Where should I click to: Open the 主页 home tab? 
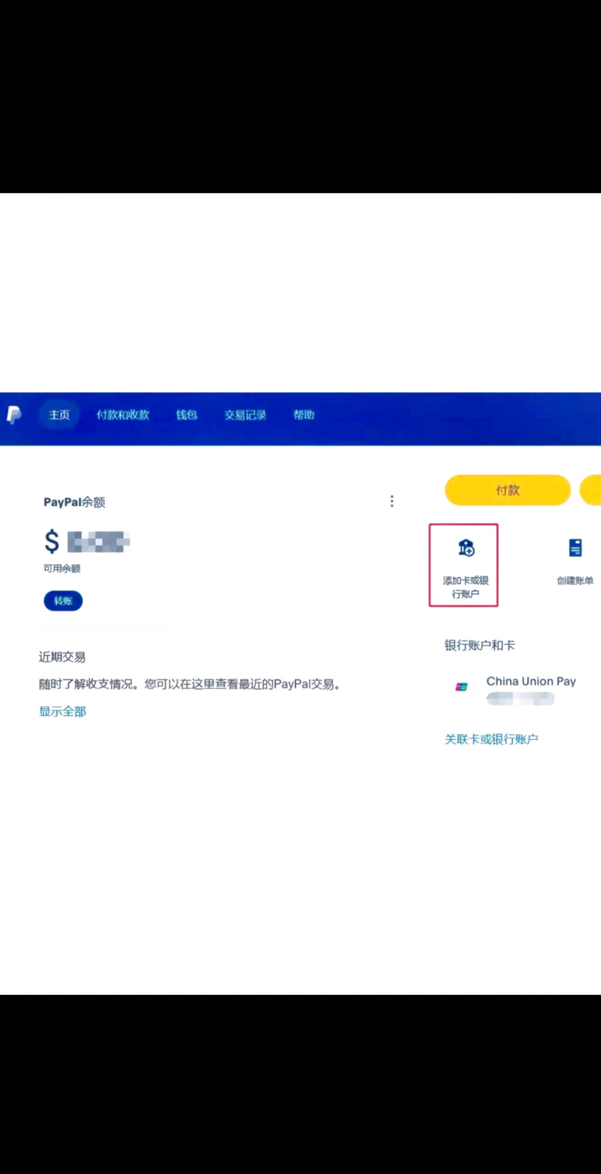[59, 414]
